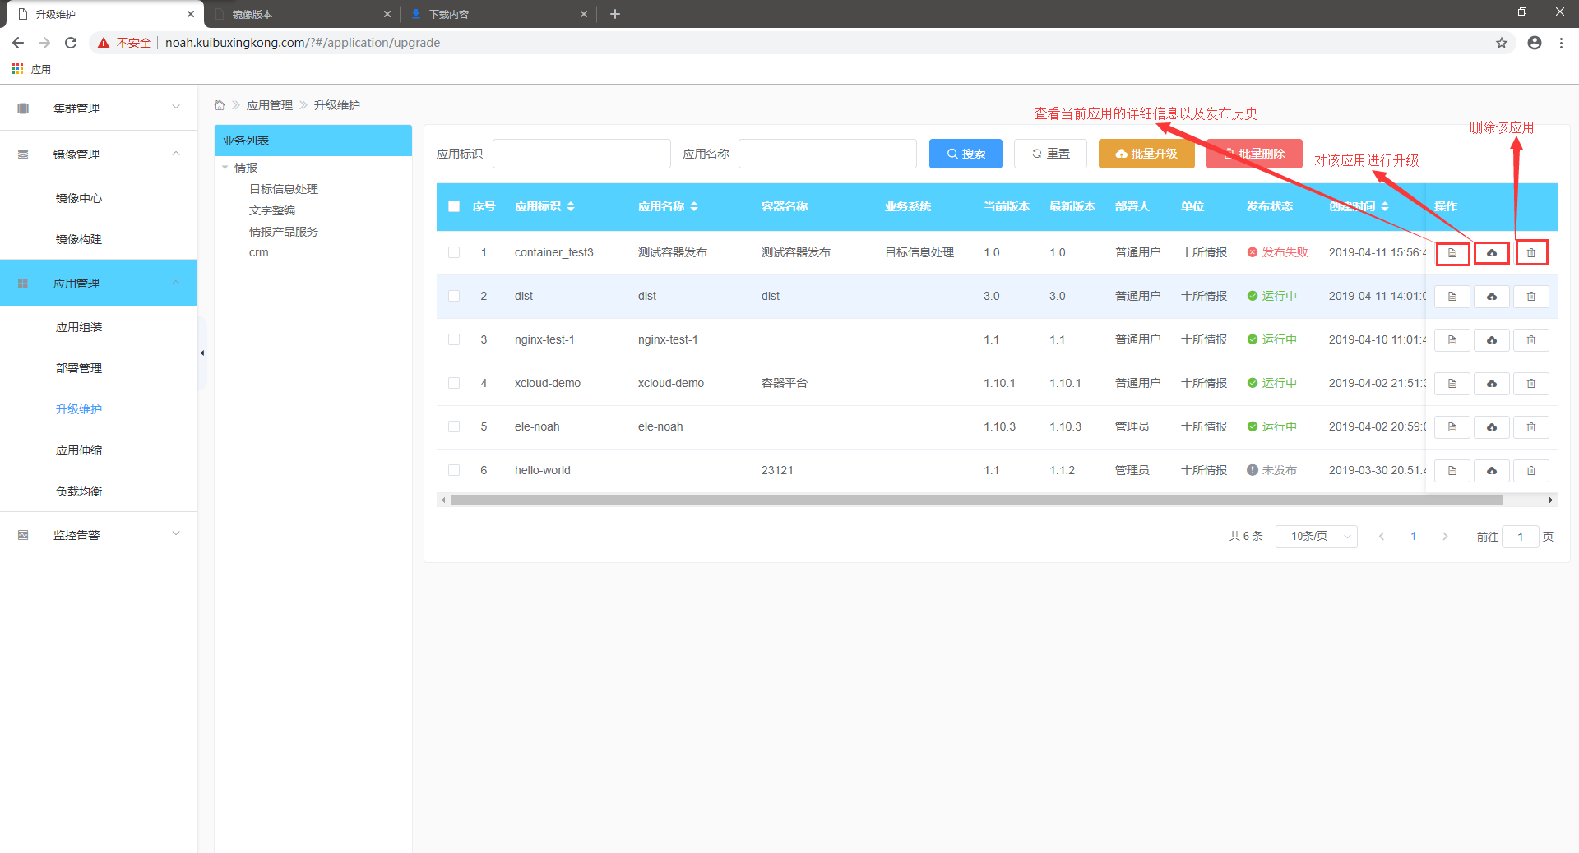Click the blue 搜索 button
The width and height of the screenshot is (1579, 853).
965,154
